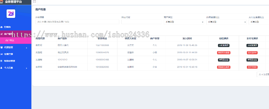This screenshot has height=109, width=269.
Task: Click the 所属代理 column header in table
Action: click(x=40, y=39)
